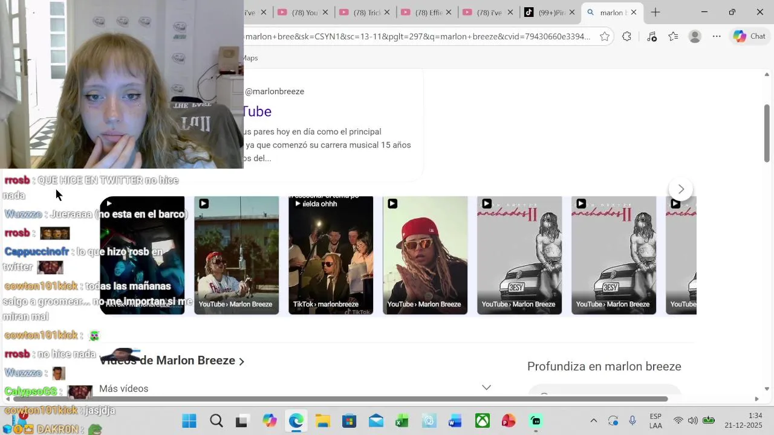Open Edge Extensions puzzle icon
Image resolution: width=774 pixels, height=435 pixels.
tap(626, 36)
